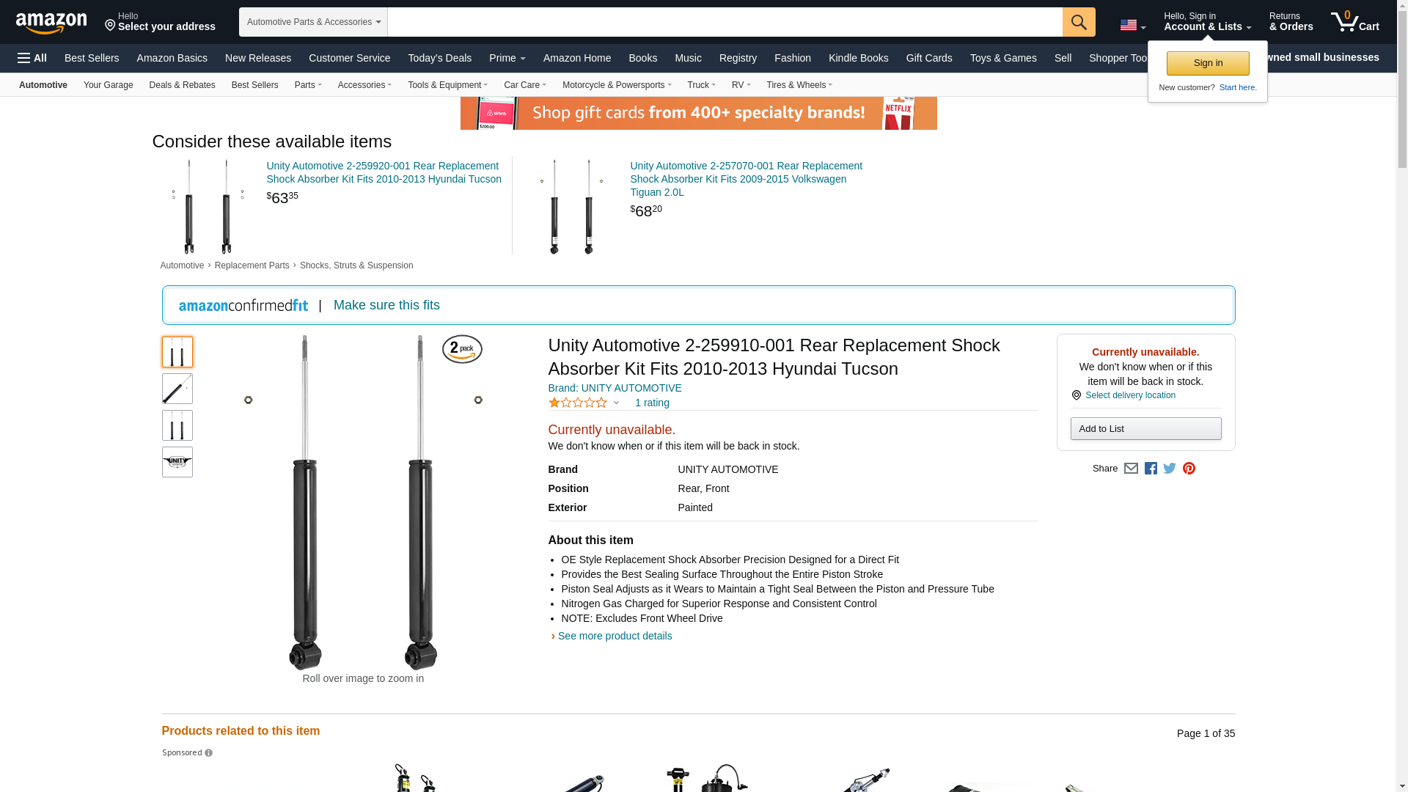The width and height of the screenshot is (1408, 792).
Task: Select the Unity logo product thumbnail
Action: (177, 462)
